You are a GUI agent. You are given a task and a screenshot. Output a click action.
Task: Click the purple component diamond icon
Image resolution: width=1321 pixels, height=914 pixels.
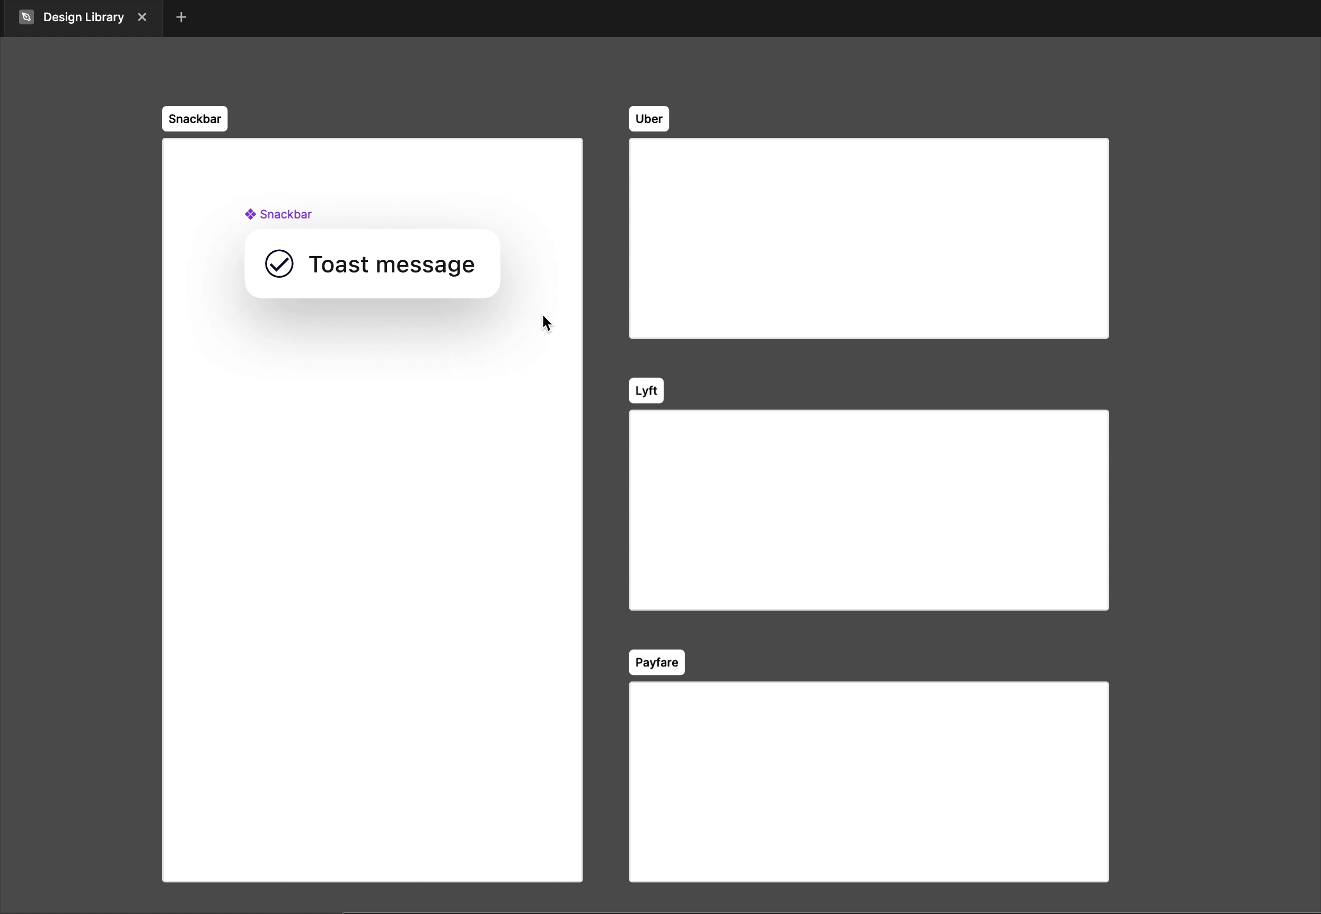(x=250, y=214)
